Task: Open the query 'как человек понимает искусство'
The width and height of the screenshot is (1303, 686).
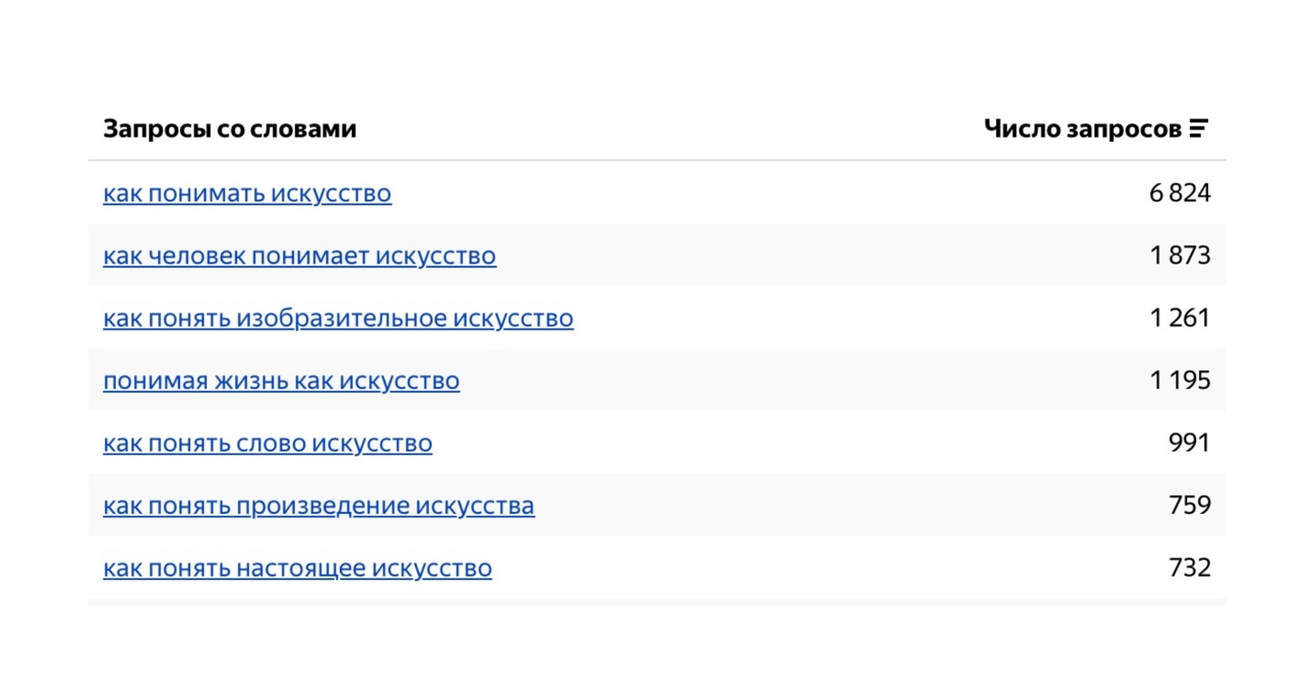Action: pos(300,255)
